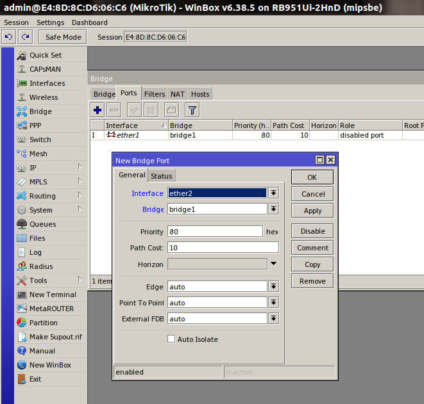Open Switch in the sidebar
This screenshot has height=404, width=424.
(51, 140)
